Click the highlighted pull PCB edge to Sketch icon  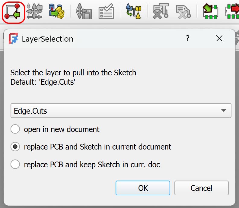coord(14,12)
